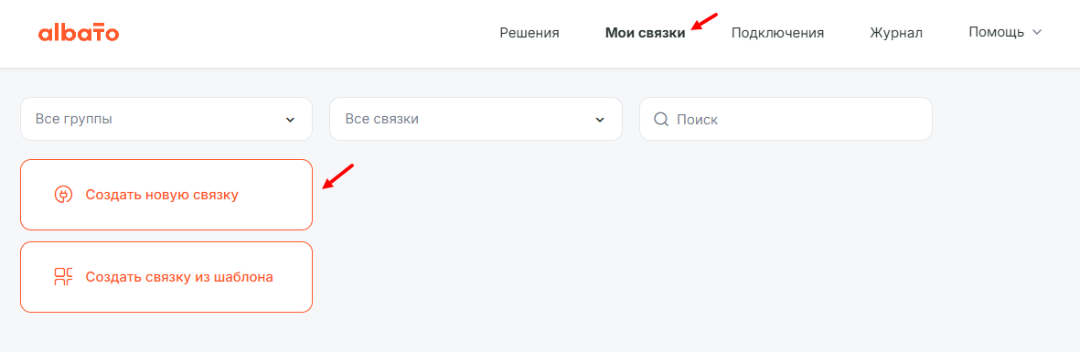Click the 'Создать новую связку' button

tap(166, 194)
